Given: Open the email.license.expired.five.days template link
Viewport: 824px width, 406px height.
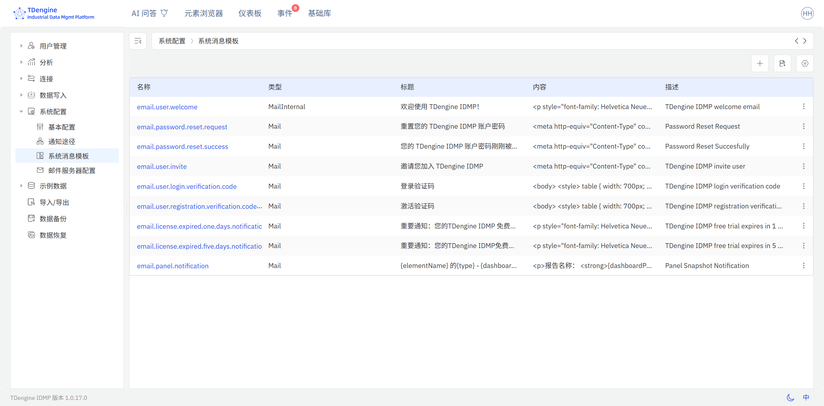Looking at the screenshot, I should click(x=199, y=246).
